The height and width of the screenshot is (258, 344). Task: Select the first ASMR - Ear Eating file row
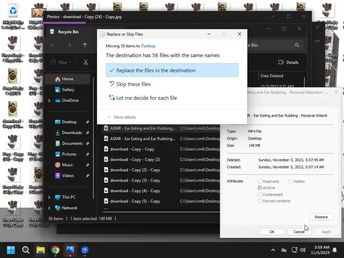pos(162,128)
